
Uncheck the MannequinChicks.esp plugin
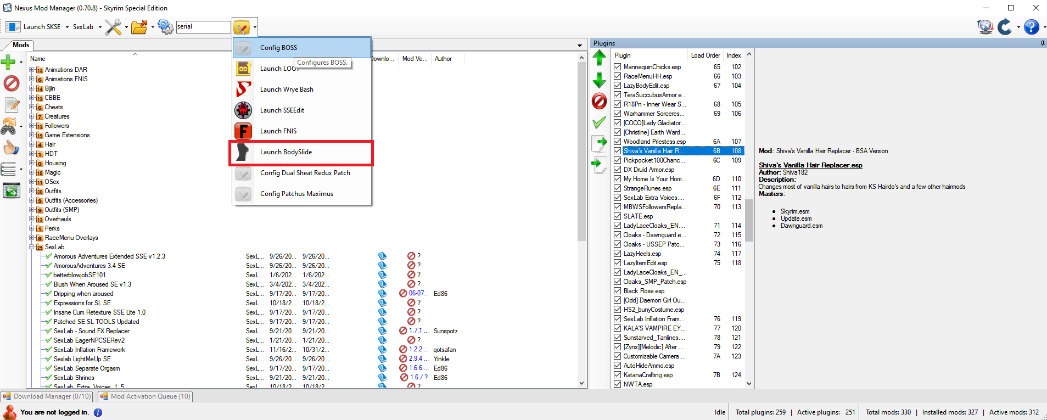(x=618, y=67)
